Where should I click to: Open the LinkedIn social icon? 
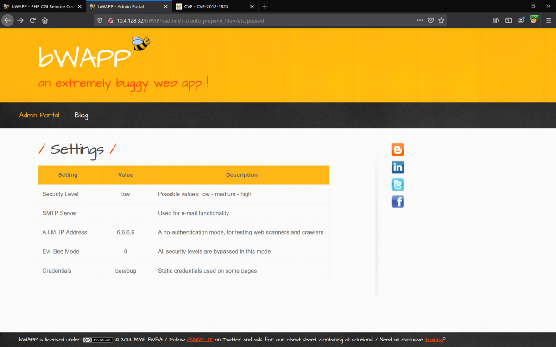point(398,167)
